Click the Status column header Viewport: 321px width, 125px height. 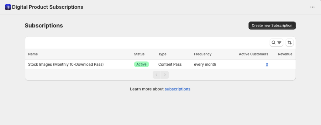click(139, 54)
